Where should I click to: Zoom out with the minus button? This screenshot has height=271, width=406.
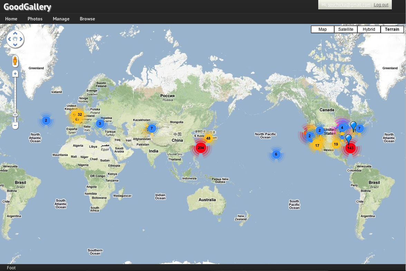[15, 125]
